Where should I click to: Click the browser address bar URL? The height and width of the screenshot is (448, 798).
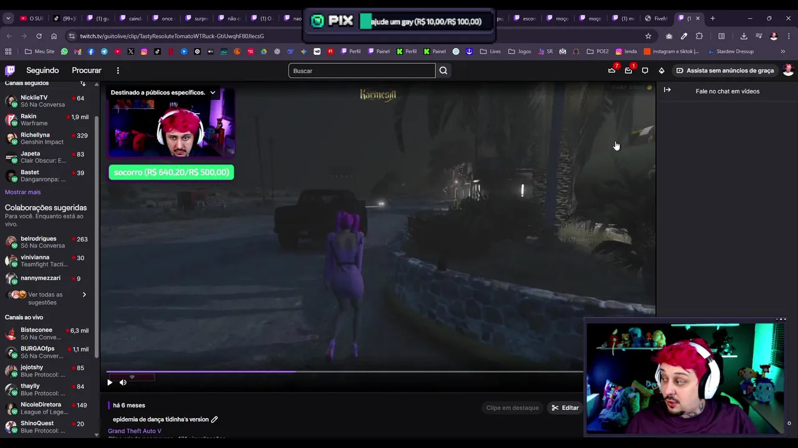click(x=172, y=36)
